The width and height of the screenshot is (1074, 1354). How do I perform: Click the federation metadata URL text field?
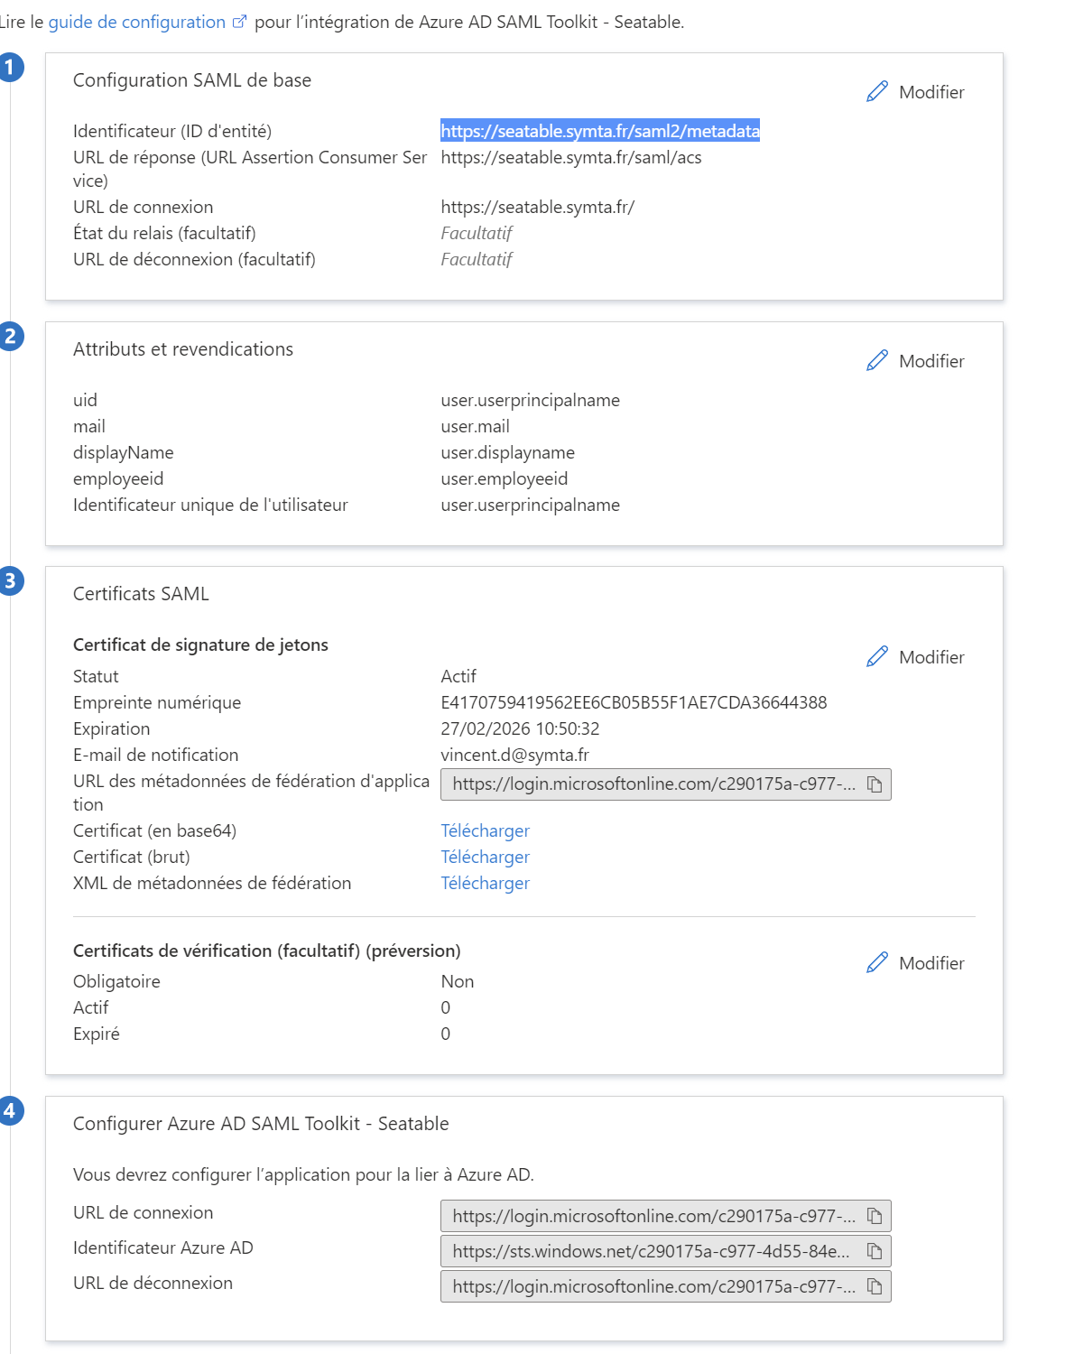pyautogui.click(x=653, y=784)
